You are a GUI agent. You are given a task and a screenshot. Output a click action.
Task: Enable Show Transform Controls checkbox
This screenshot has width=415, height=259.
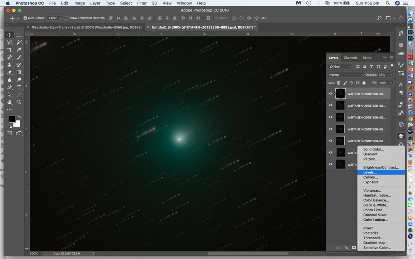(x=67, y=18)
